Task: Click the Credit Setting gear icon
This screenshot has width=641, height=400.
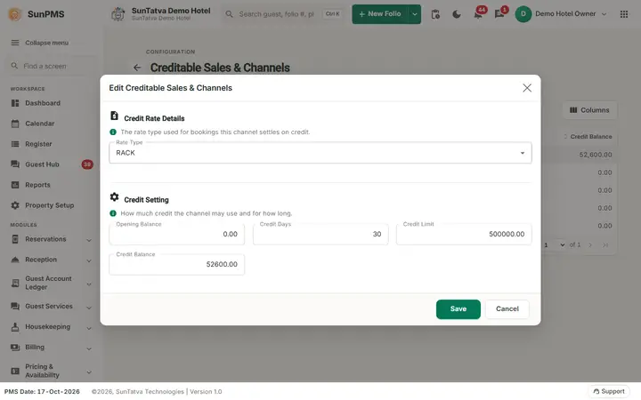Action: [115, 197]
